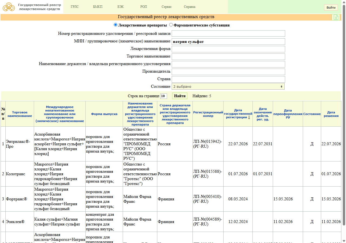Click the Производитель input field

(228, 72)
